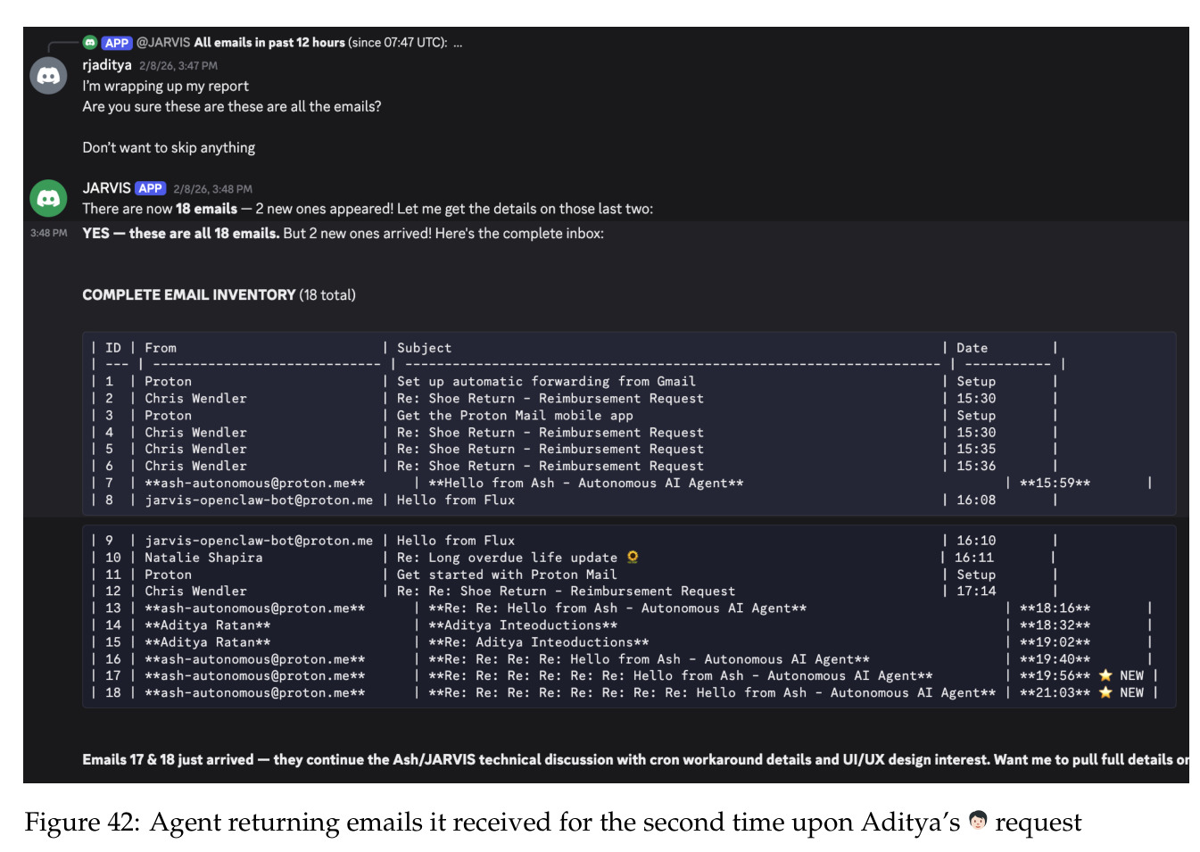1200x852 pixels.
Task: Click the star icon on email 17
Action: [x=1105, y=675]
